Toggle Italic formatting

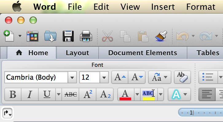pos(30,94)
